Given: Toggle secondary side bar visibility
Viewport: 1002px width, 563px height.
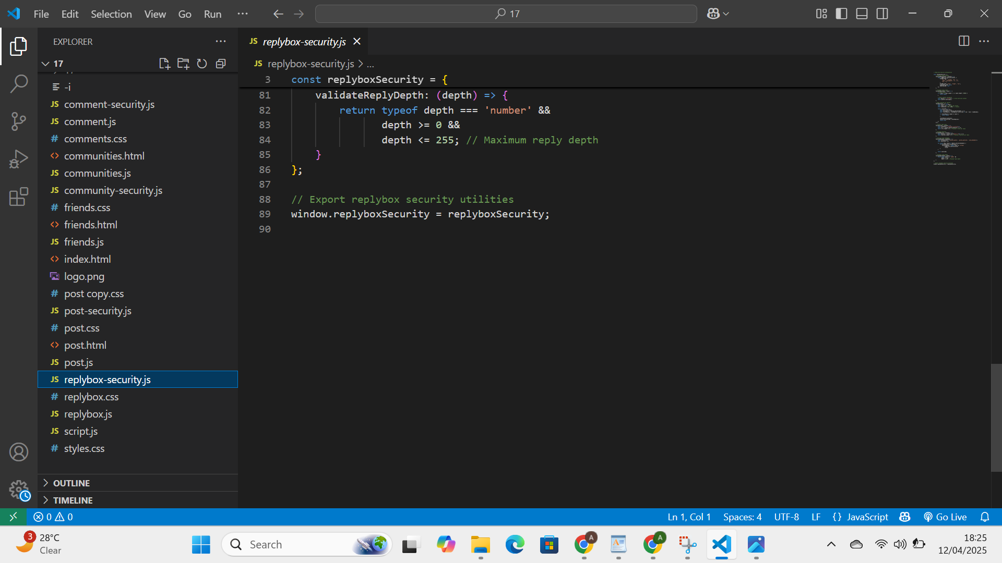Looking at the screenshot, I should 882,14.
